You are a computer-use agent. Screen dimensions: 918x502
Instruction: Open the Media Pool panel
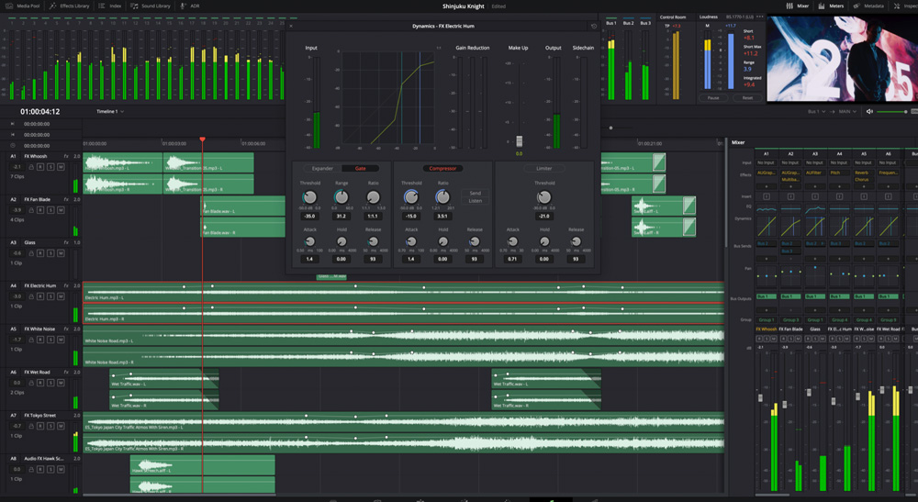pyautogui.click(x=22, y=6)
